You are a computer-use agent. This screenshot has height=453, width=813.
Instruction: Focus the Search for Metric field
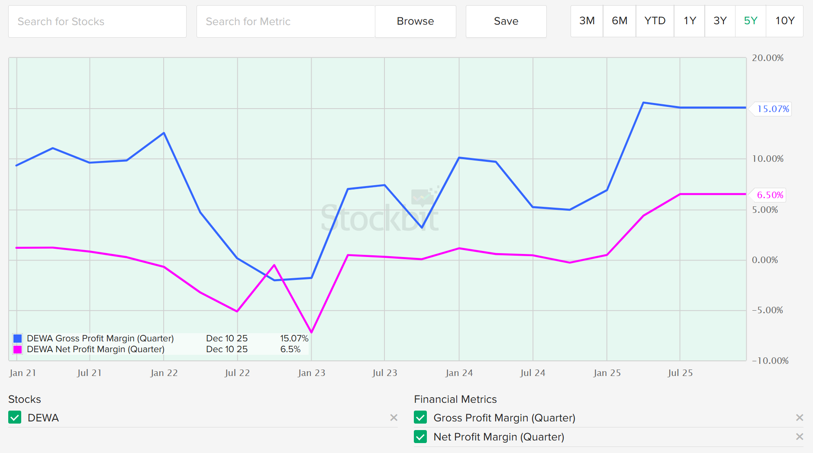click(286, 21)
